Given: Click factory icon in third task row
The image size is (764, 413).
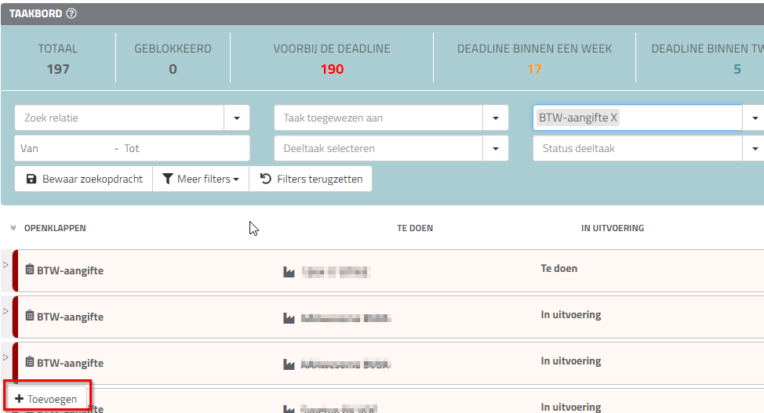Looking at the screenshot, I should [289, 364].
